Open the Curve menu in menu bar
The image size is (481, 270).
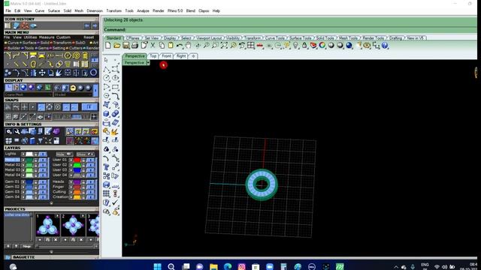(x=40, y=10)
